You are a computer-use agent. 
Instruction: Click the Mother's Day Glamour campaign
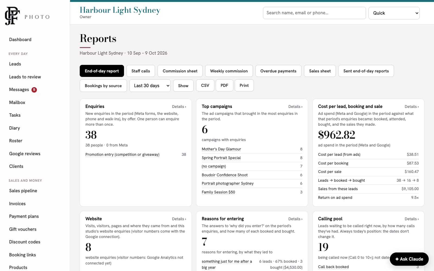tap(221, 149)
